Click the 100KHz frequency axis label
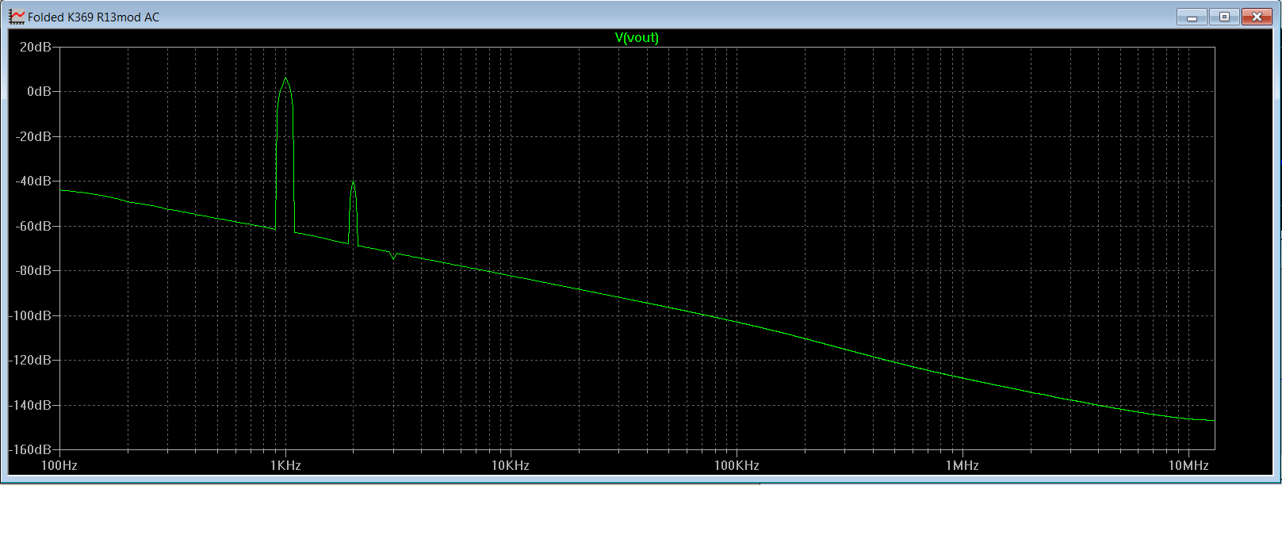 (x=737, y=465)
